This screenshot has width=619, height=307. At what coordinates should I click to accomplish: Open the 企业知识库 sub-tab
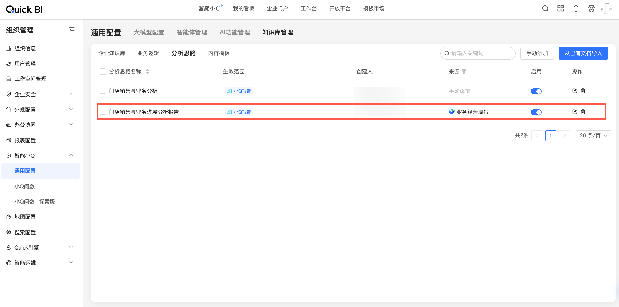pyautogui.click(x=112, y=53)
